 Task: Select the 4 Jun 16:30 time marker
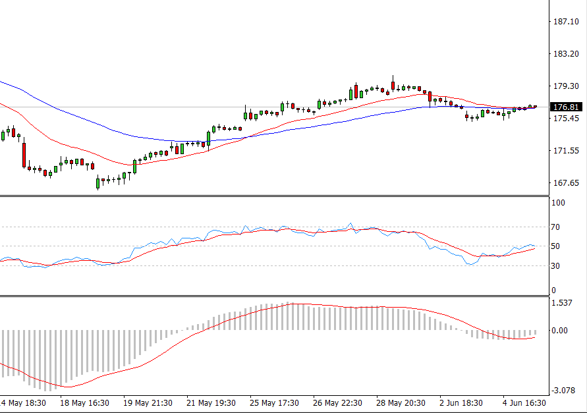(523, 402)
